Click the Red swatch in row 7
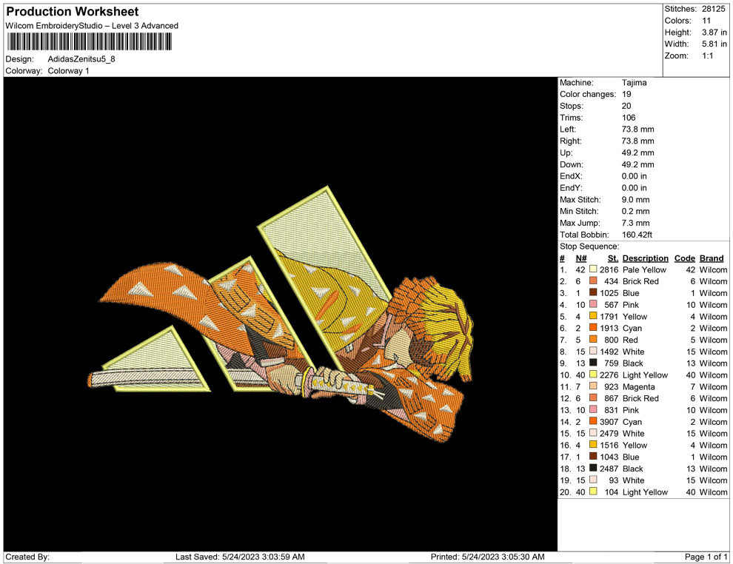This screenshot has width=733, height=564. (593, 340)
